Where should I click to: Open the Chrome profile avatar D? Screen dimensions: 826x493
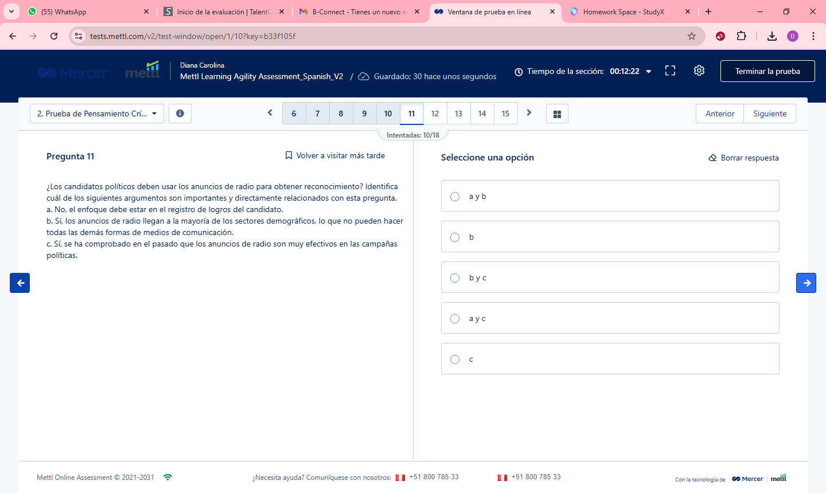pos(793,36)
